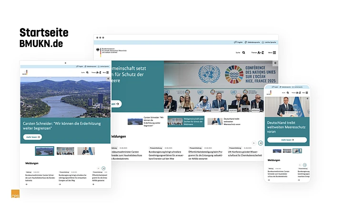Image resolution: width=343 pixels, height=210 pixels.
Task: Click arrow under the Bundeskabinetts item in phone mockup
Action: coord(269,180)
